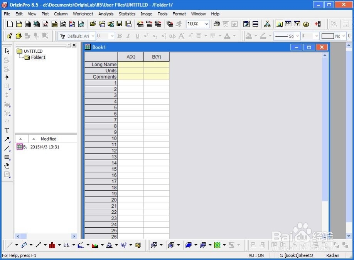Click the New Layout icon
Image resolution: width=354 pixels, height=260 pixels.
(x=72, y=24)
